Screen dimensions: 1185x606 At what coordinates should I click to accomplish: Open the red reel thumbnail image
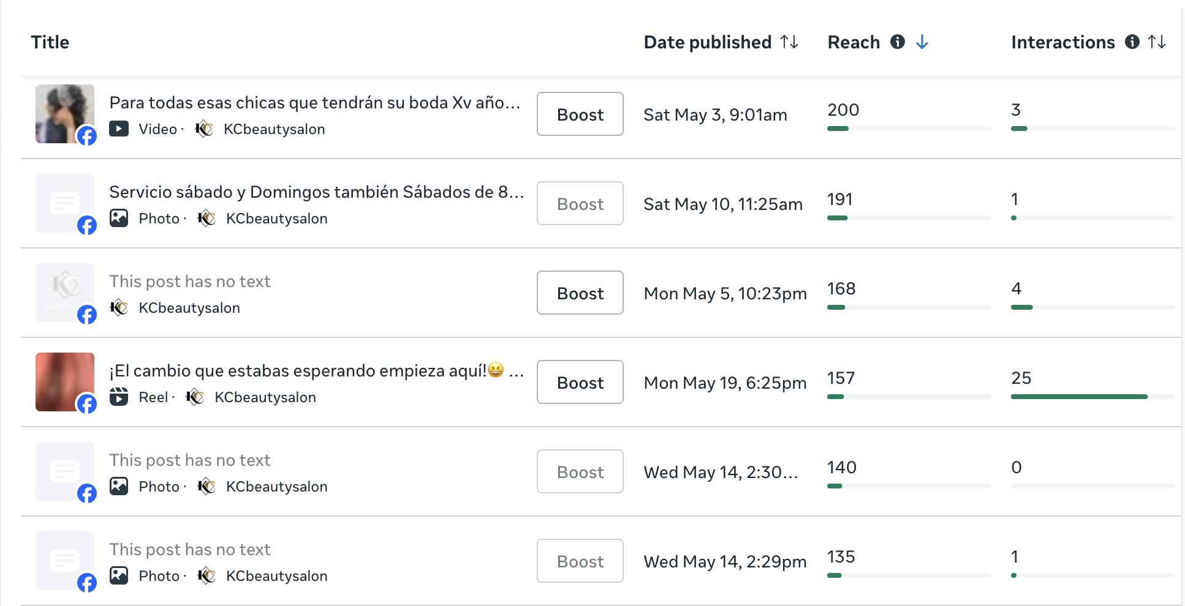[x=65, y=382]
